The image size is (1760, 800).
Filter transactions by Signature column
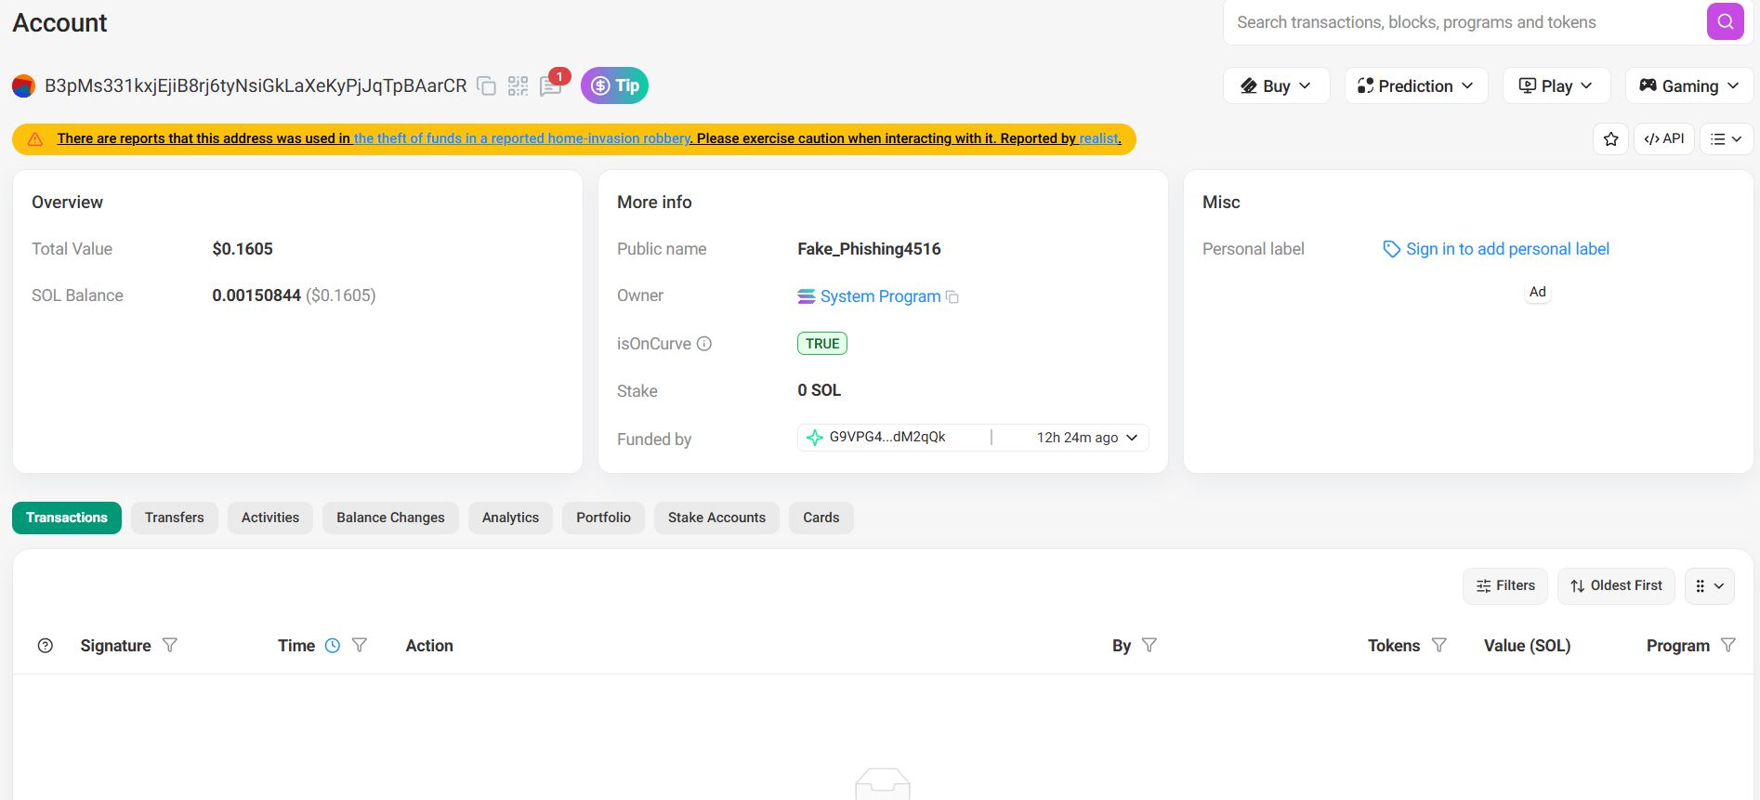pos(170,645)
